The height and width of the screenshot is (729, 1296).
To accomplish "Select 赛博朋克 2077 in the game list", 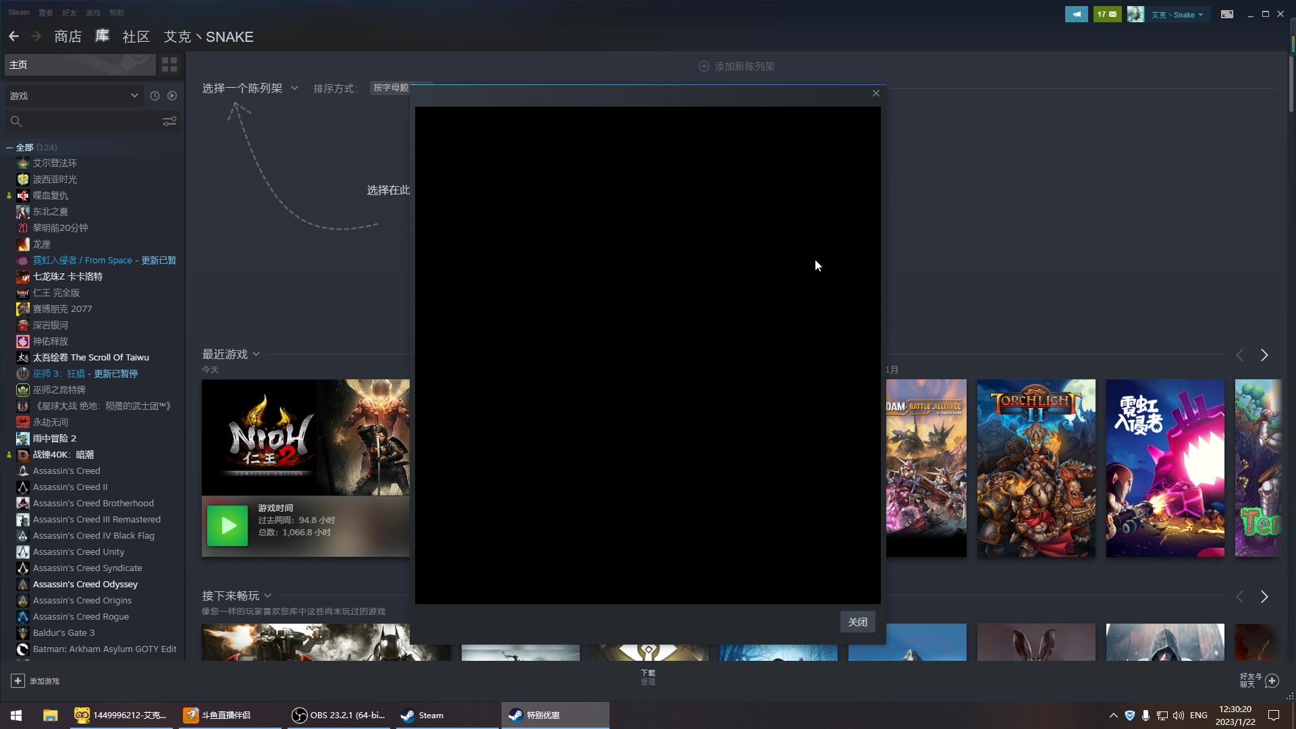I will [62, 308].
